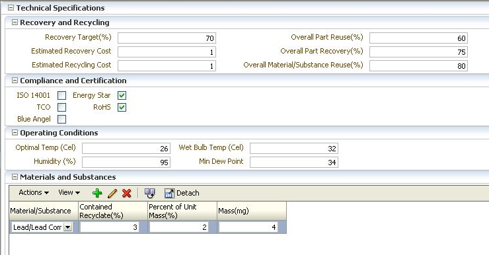Click the Overall Material/Substance Reuse(%) field
This screenshot has height=255, width=489.
pyautogui.click(x=418, y=65)
